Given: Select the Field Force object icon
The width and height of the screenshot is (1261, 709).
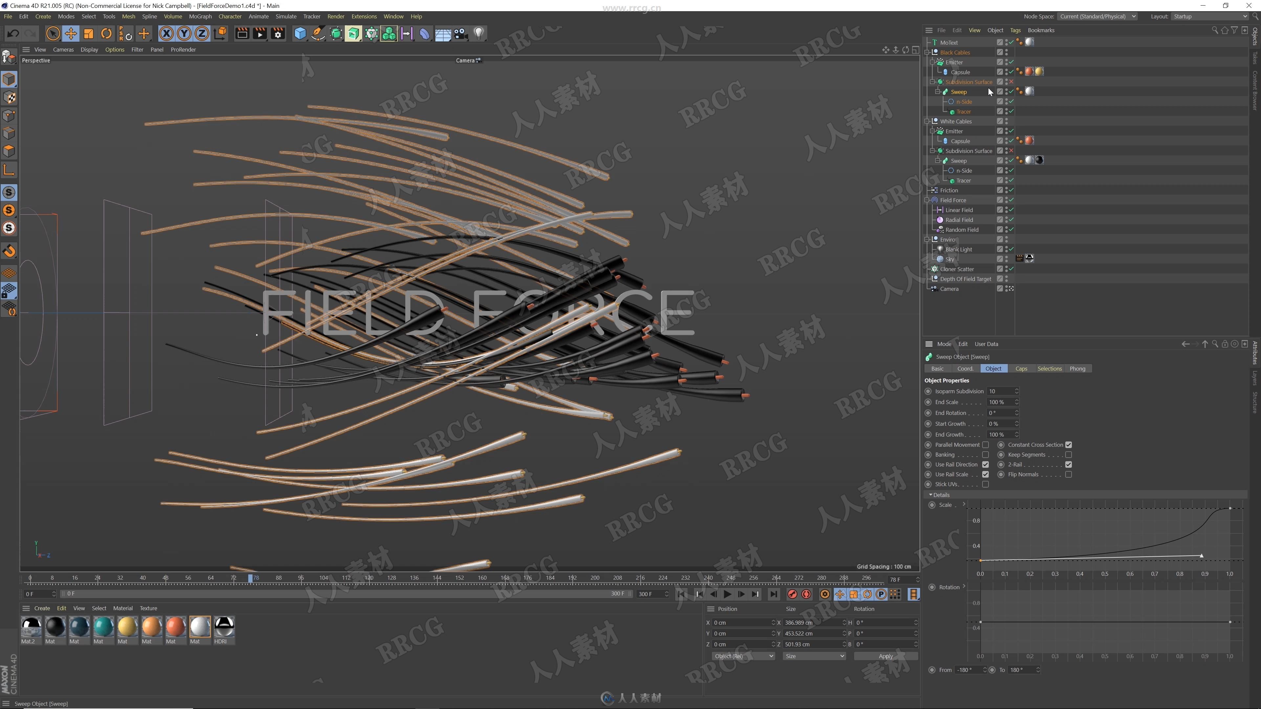Looking at the screenshot, I should [x=935, y=199].
